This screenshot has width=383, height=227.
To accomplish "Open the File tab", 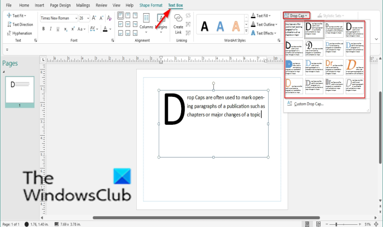I will click(x=9, y=5).
